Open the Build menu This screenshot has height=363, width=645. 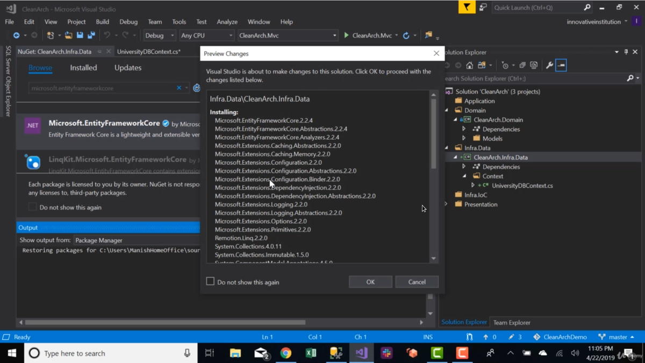pyautogui.click(x=102, y=22)
